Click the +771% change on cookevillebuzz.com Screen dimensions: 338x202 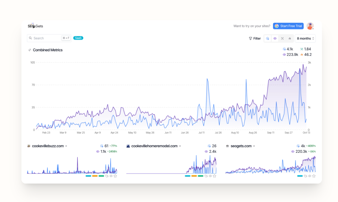pyautogui.click(x=113, y=146)
